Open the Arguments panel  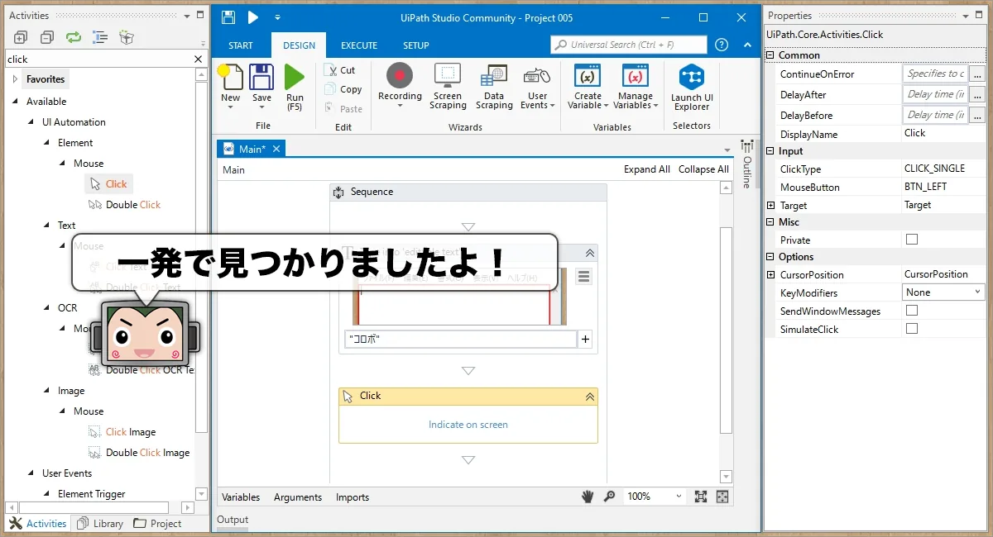(298, 497)
